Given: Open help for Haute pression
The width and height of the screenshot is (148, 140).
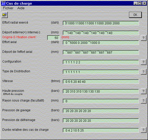Looking at the screenshot, I should (x=143, y=91).
